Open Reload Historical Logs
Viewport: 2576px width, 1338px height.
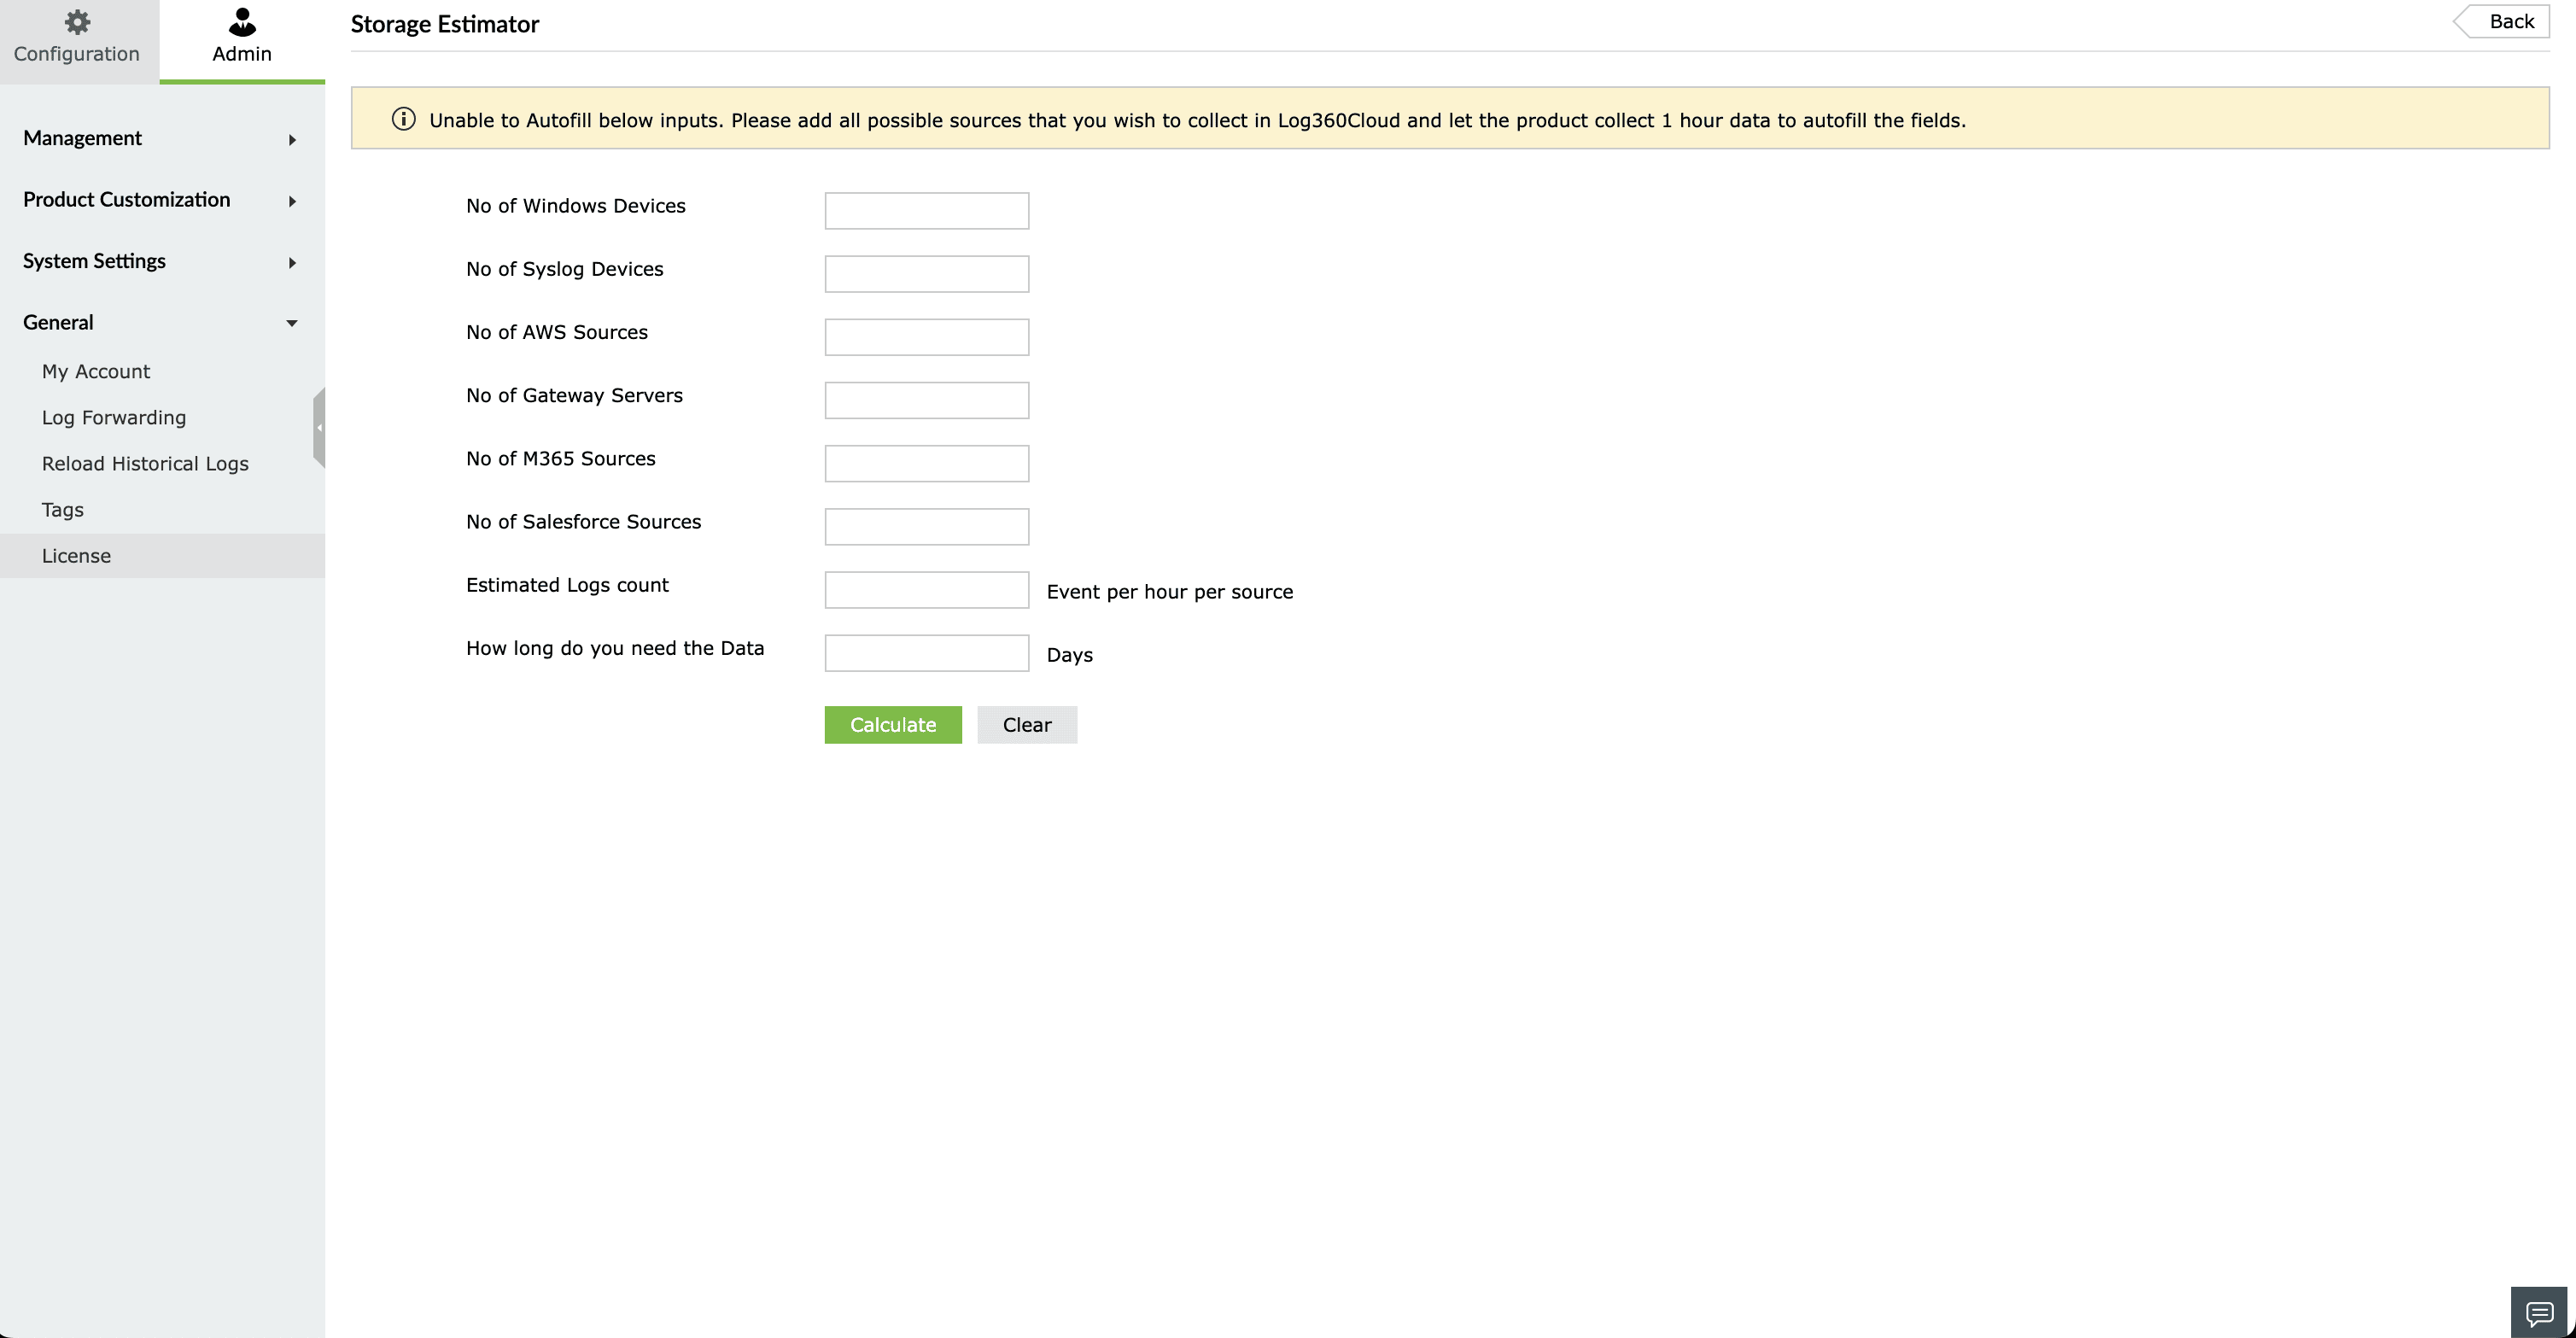145,463
